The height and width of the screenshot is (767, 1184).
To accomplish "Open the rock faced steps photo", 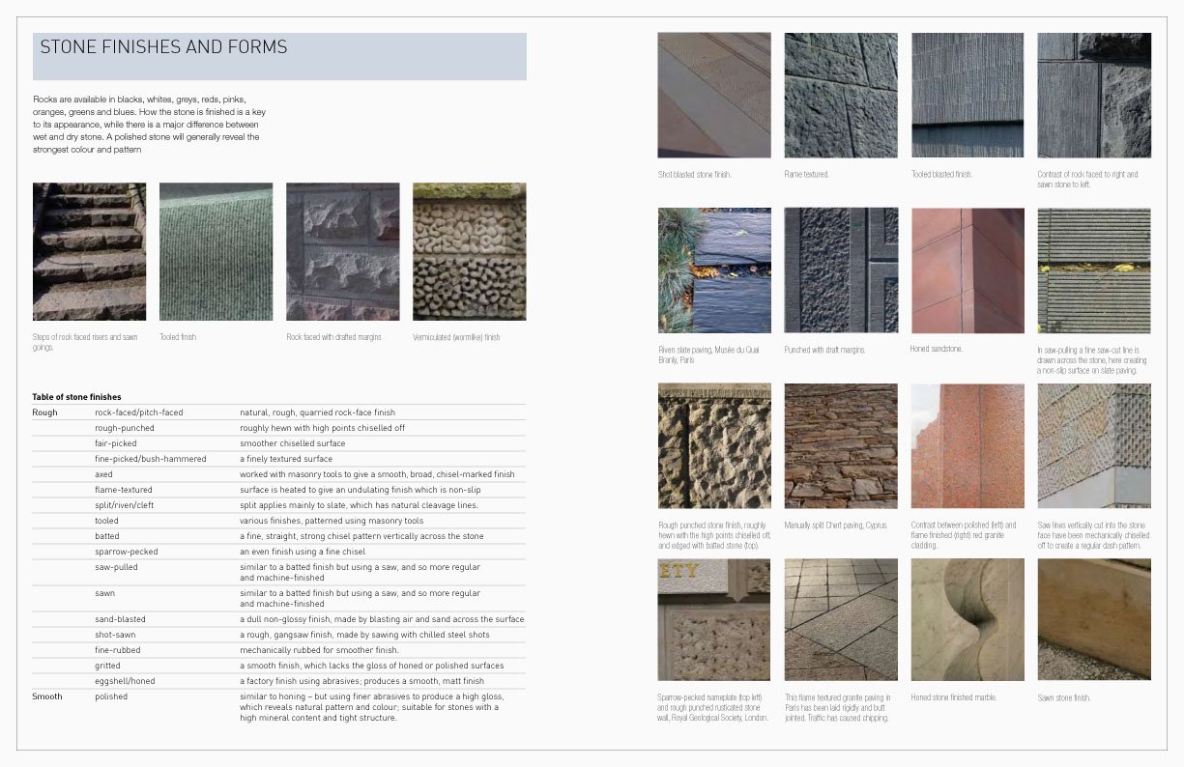I will click(x=89, y=251).
